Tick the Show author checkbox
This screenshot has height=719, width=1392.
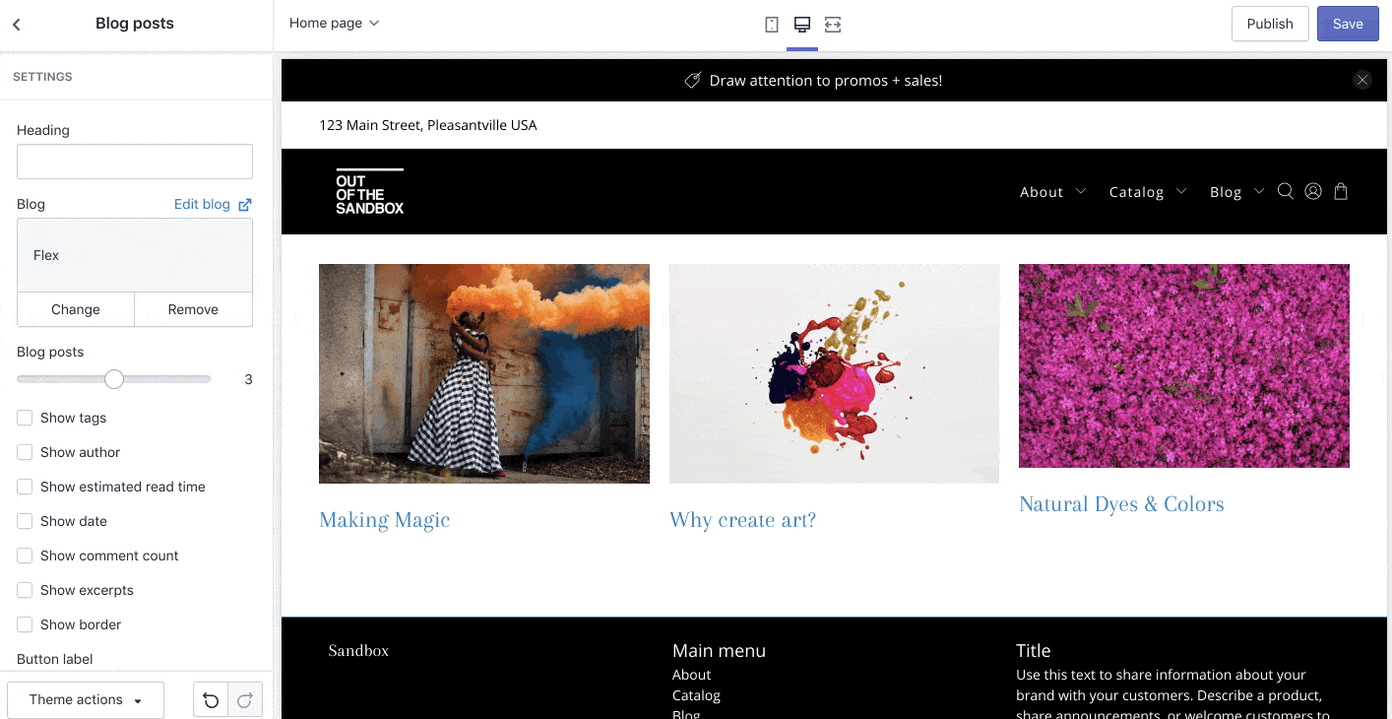25,452
